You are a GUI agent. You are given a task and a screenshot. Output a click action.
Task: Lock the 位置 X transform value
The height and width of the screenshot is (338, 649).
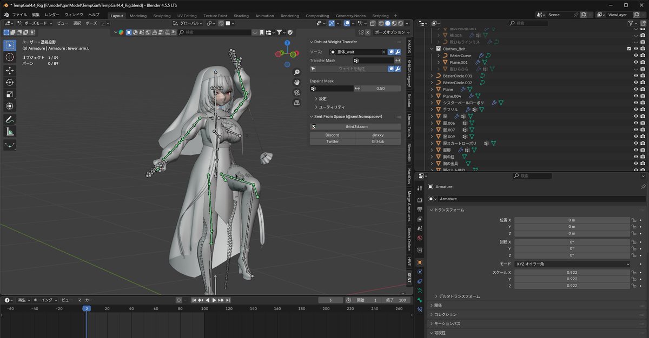pos(633,220)
